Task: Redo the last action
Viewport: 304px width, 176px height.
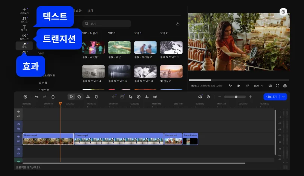Action: coord(45,97)
